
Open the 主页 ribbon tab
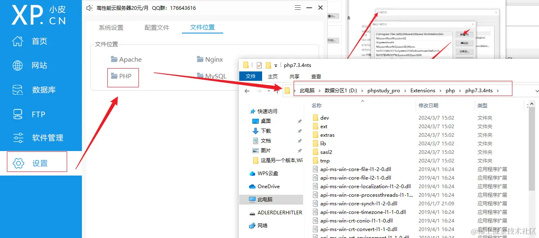[x=273, y=76]
